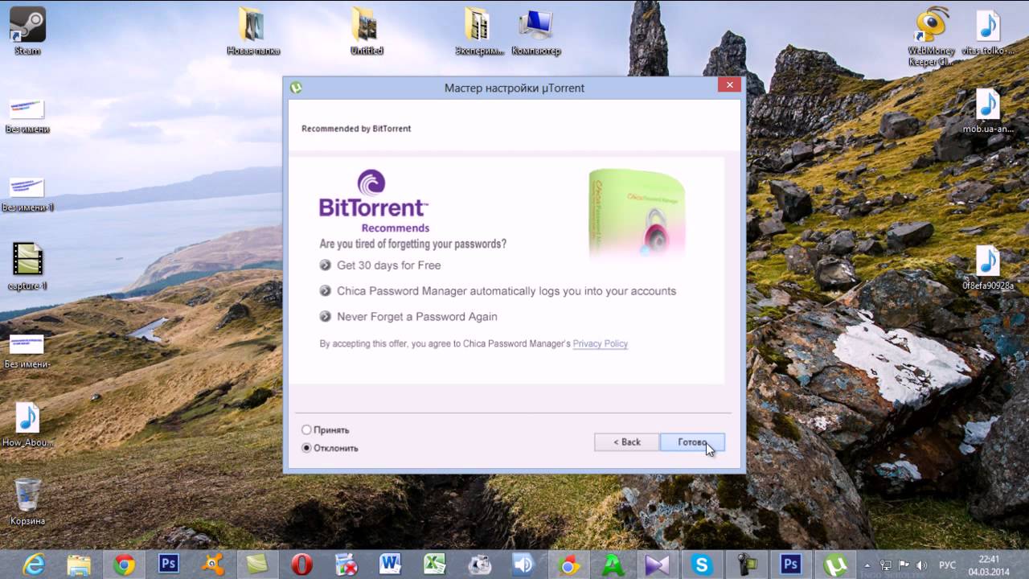Open Microsoft Excel from the taskbar
Viewport: 1029px width, 579px height.
435,565
